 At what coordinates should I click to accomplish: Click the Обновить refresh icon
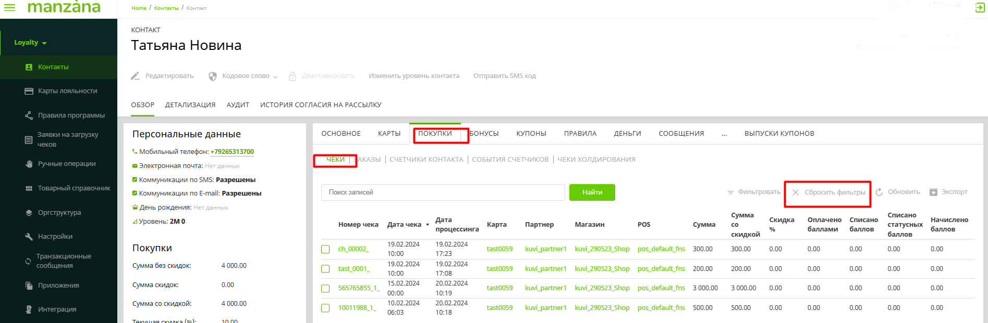click(879, 192)
